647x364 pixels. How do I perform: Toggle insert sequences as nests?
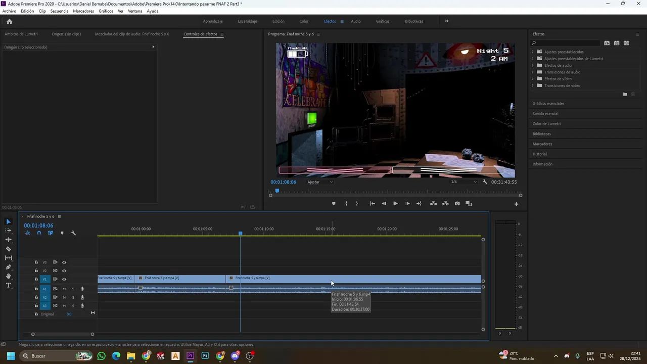coord(27,233)
